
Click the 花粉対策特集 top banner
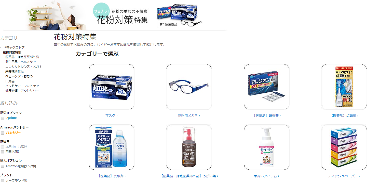tap(114, 15)
